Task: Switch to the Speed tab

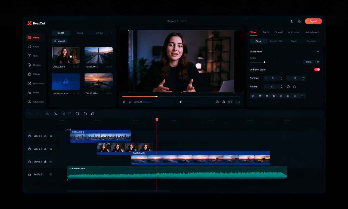Action: point(279,32)
